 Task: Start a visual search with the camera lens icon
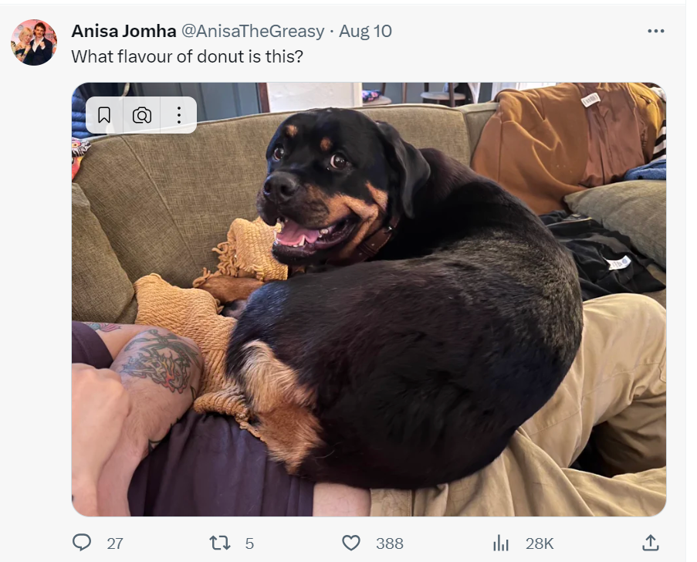[142, 115]
